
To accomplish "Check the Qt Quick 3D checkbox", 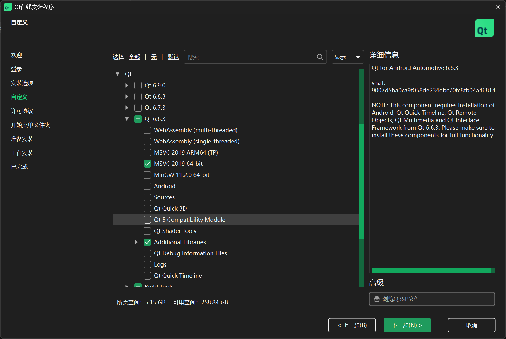I will (x=147, y=209).
